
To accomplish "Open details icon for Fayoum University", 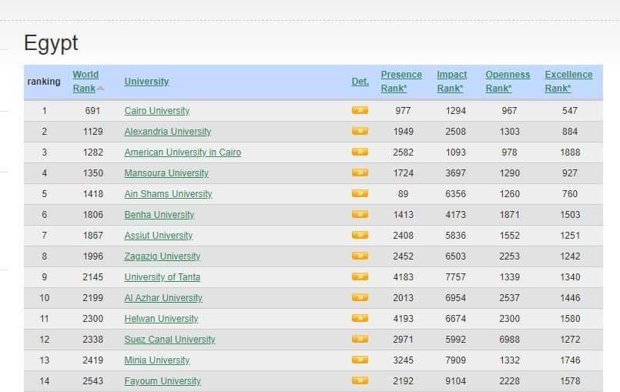I will point(360,380).
